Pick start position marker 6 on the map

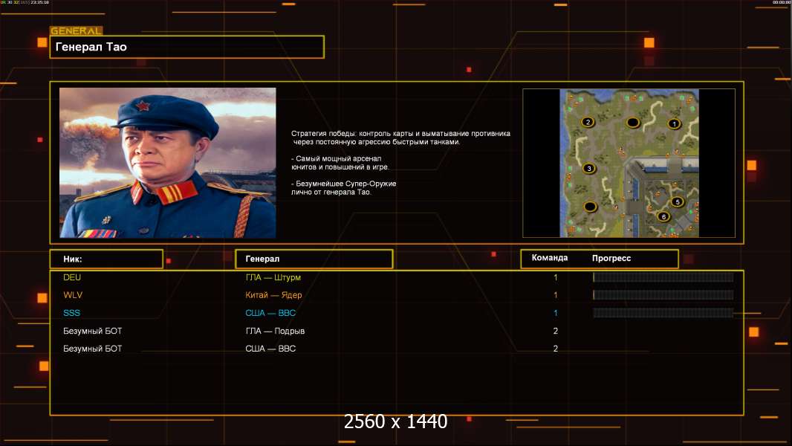(x=663, y=217)
